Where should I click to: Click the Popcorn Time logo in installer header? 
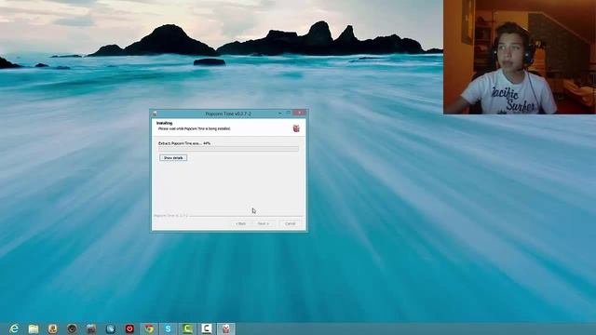296,128
